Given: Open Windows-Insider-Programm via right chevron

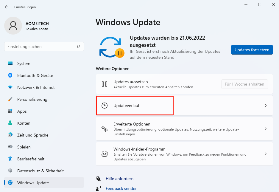Looking at the screenshot, I should point(266,154).
